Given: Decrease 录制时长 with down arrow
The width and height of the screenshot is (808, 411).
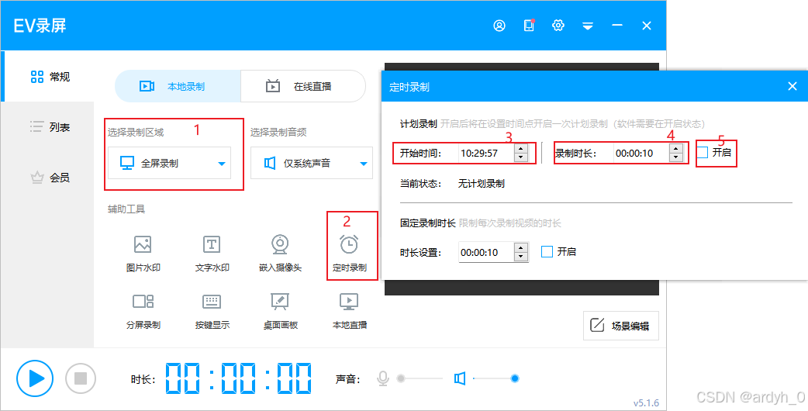Looking at the screenshot, I should tap(676, 157).
